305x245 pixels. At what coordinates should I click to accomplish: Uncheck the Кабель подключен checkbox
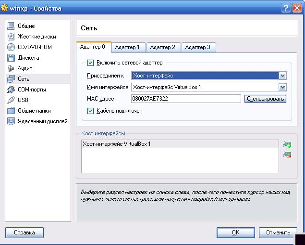[90, 111]
